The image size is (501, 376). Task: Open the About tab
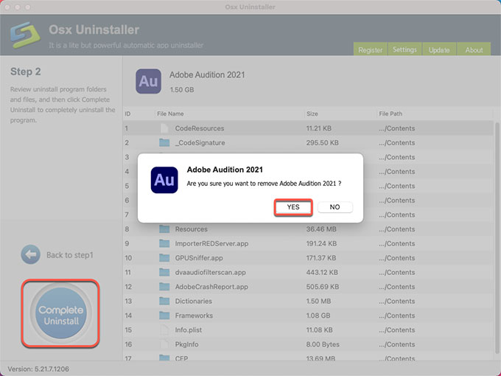tap(474, 50)
